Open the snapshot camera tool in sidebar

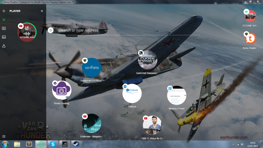pyautogui.click(x=4, y=28)
